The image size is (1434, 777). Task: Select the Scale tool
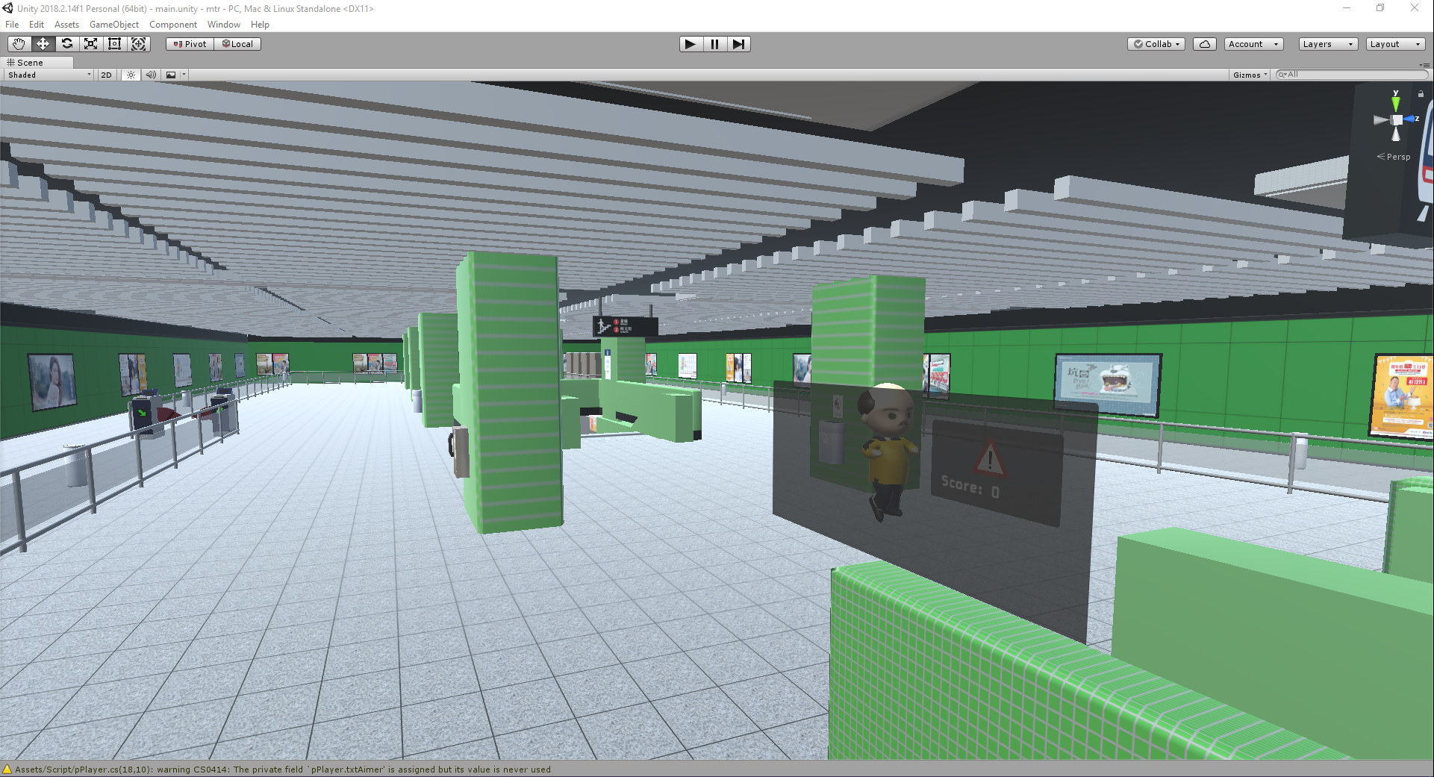tap(90, 44)
